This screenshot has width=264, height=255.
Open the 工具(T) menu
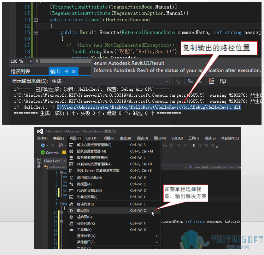click(194, 138)
